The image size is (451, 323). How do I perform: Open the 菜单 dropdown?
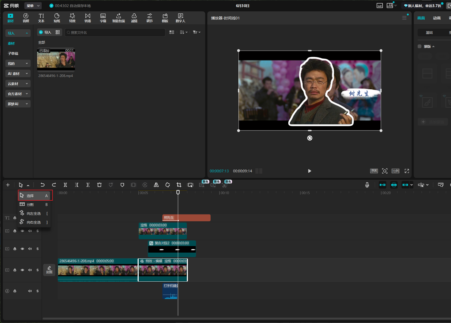click(x=33, y=6)
